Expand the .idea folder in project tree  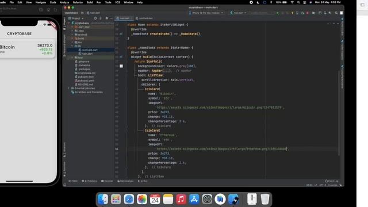click(x=72, y=30)
